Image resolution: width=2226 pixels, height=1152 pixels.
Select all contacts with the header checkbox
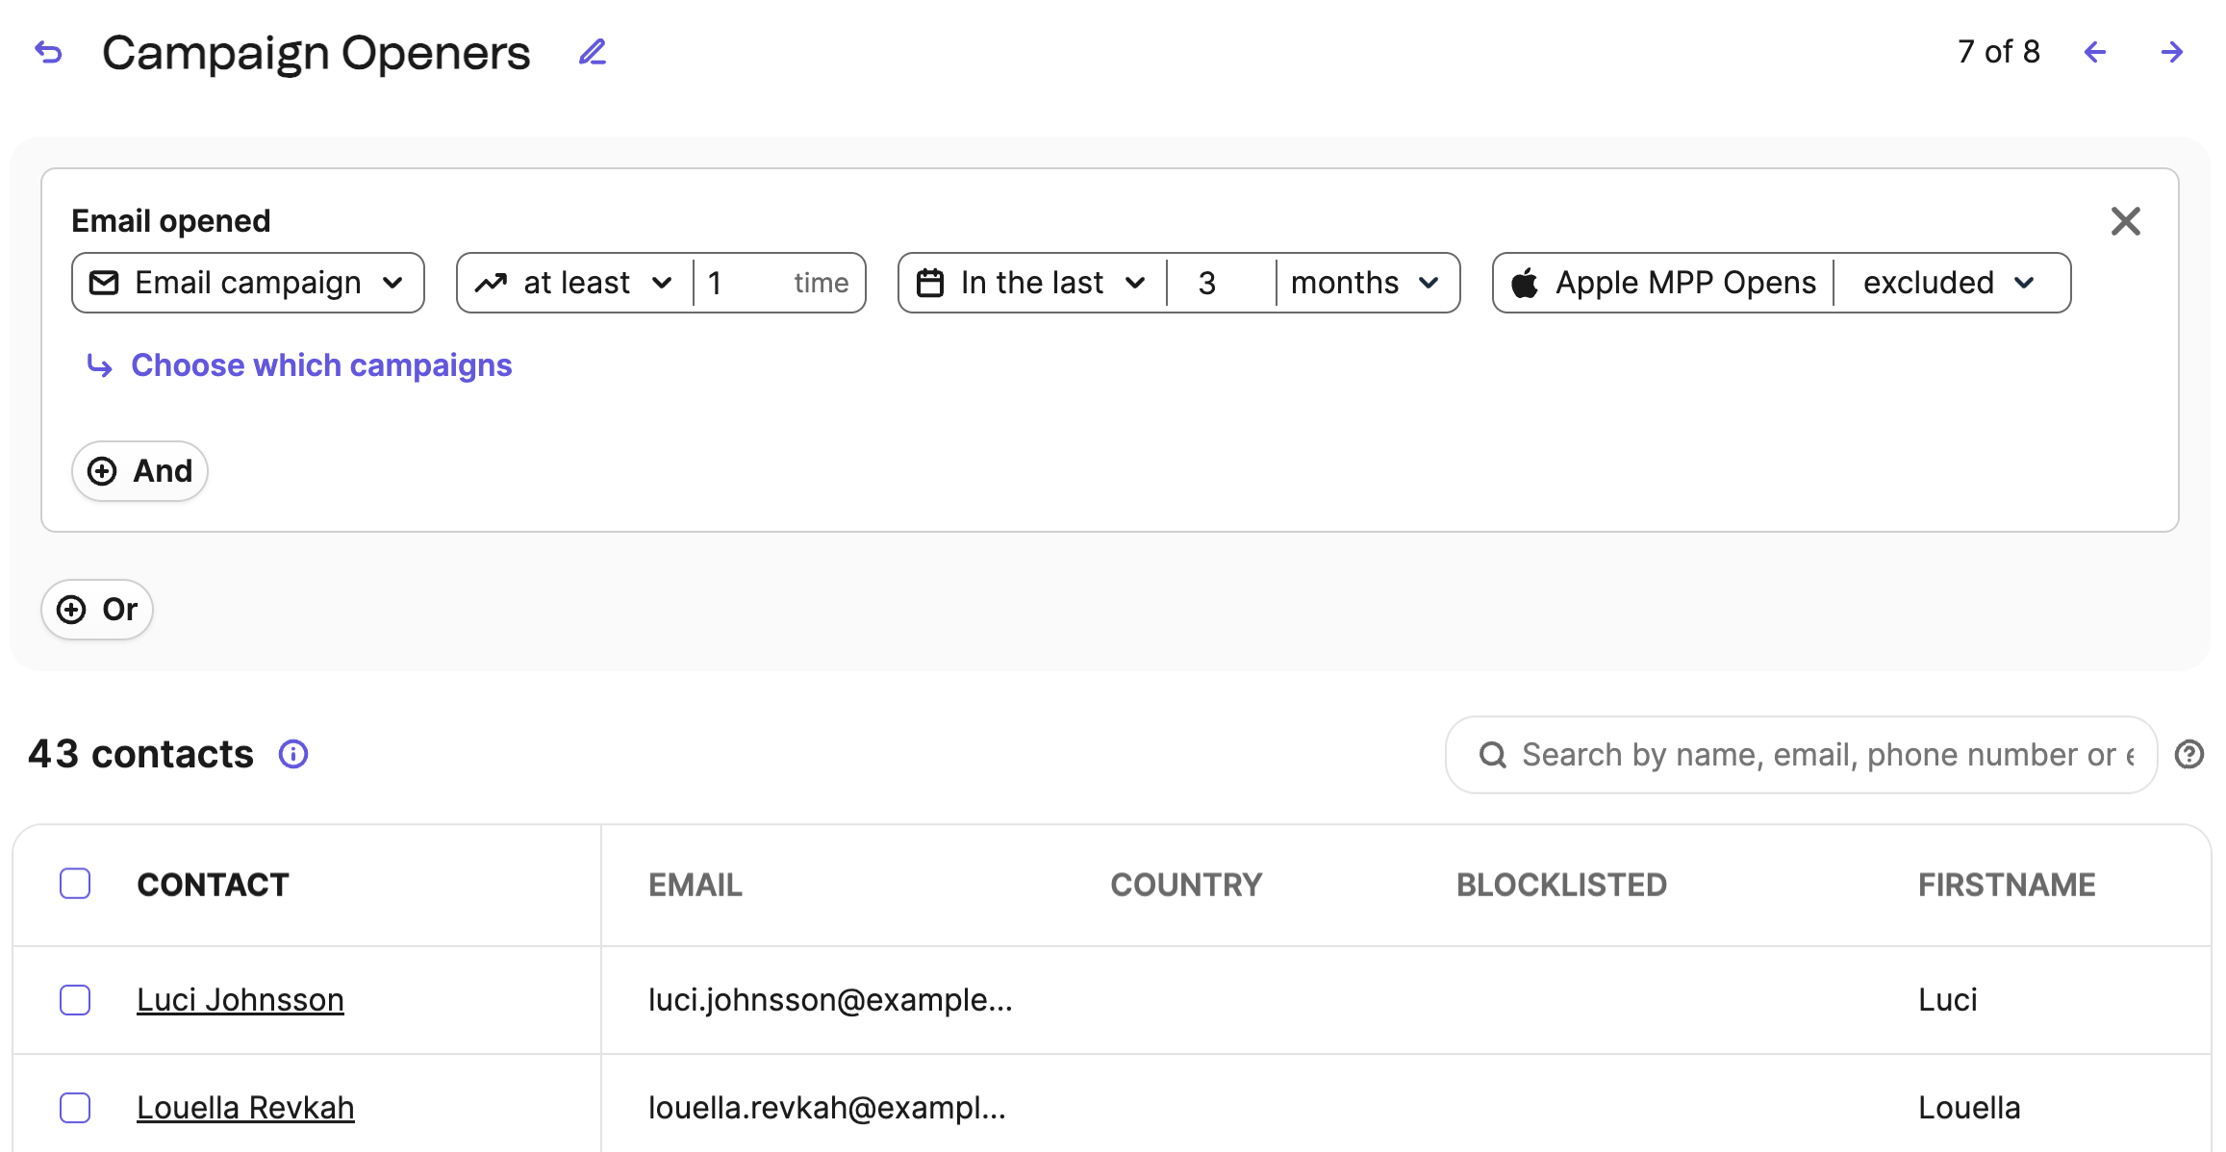click(x=74, y=882)
